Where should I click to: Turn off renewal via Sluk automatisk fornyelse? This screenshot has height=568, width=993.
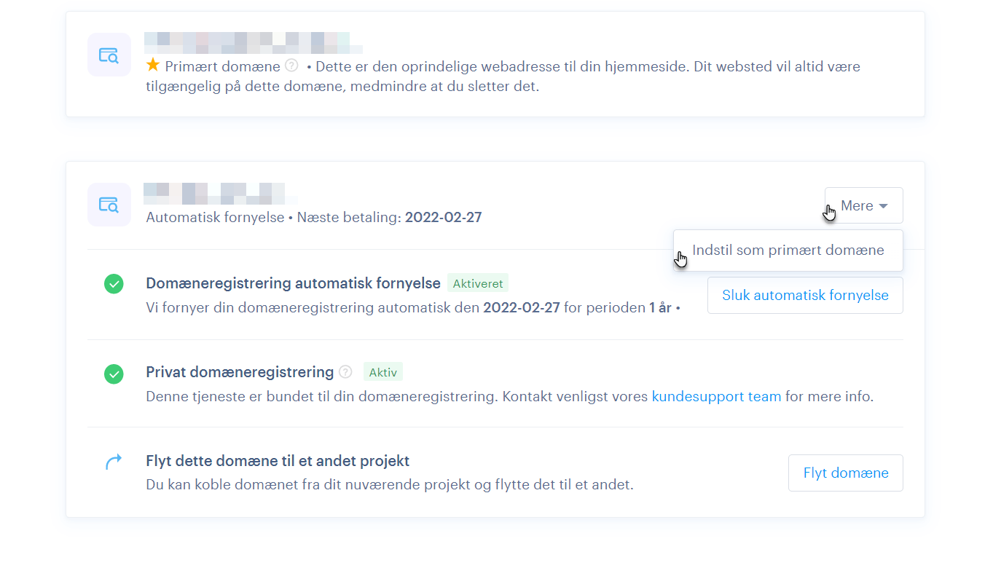(x=804, y=296)
